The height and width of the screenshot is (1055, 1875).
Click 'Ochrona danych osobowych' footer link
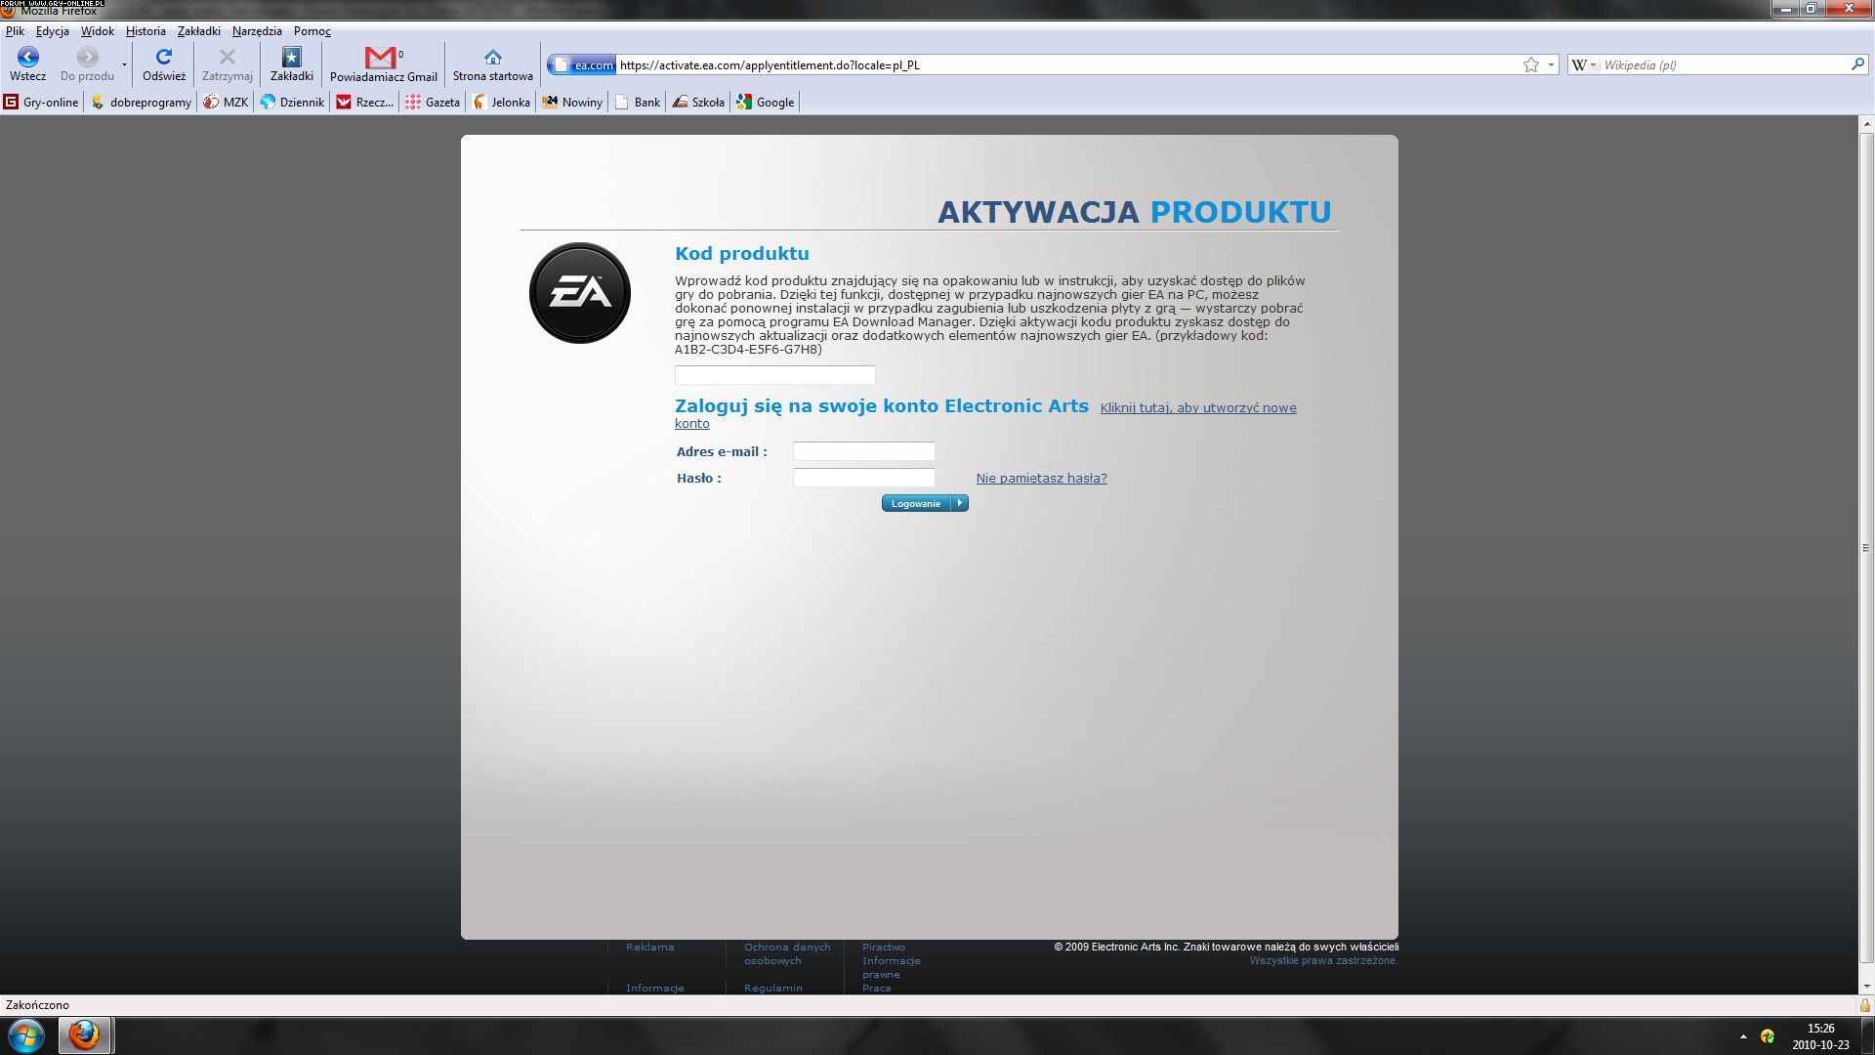point(787,954)
